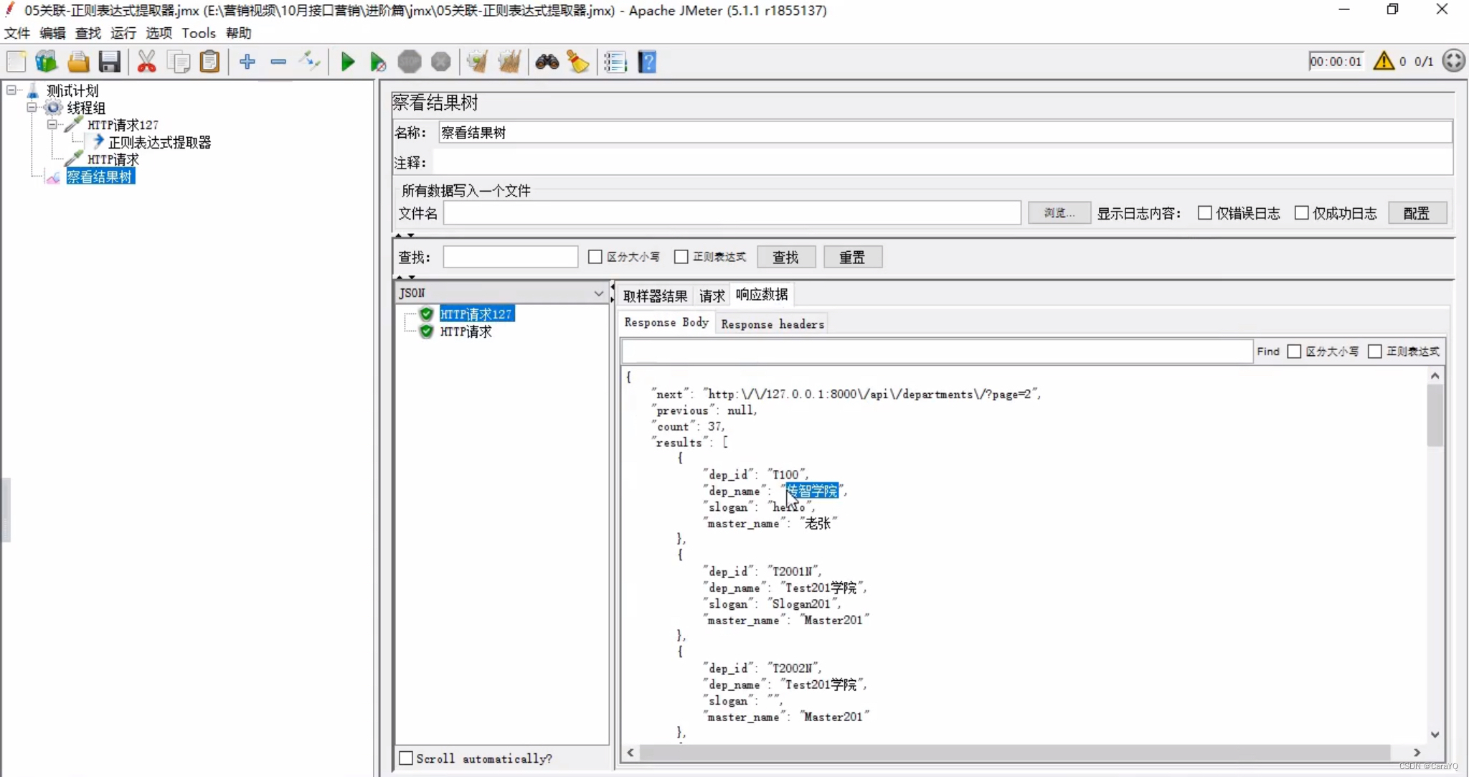Image resolution: width=1469 pixels, height=777 pixels.
Task: Click the Open file folder icon
Action: click(x=78, y=62)
